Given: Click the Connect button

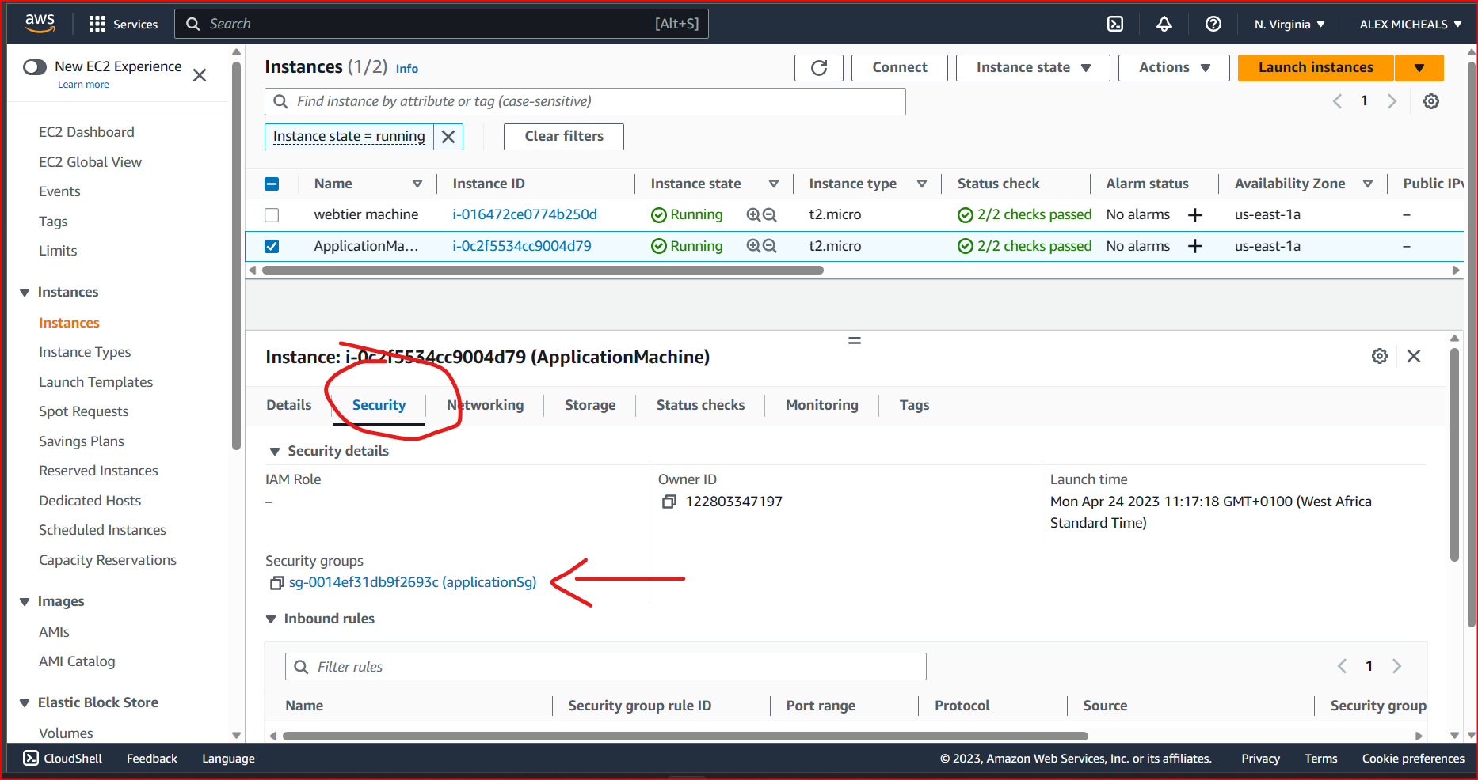Looking at the screenshot, I should [x=899, y=67].
